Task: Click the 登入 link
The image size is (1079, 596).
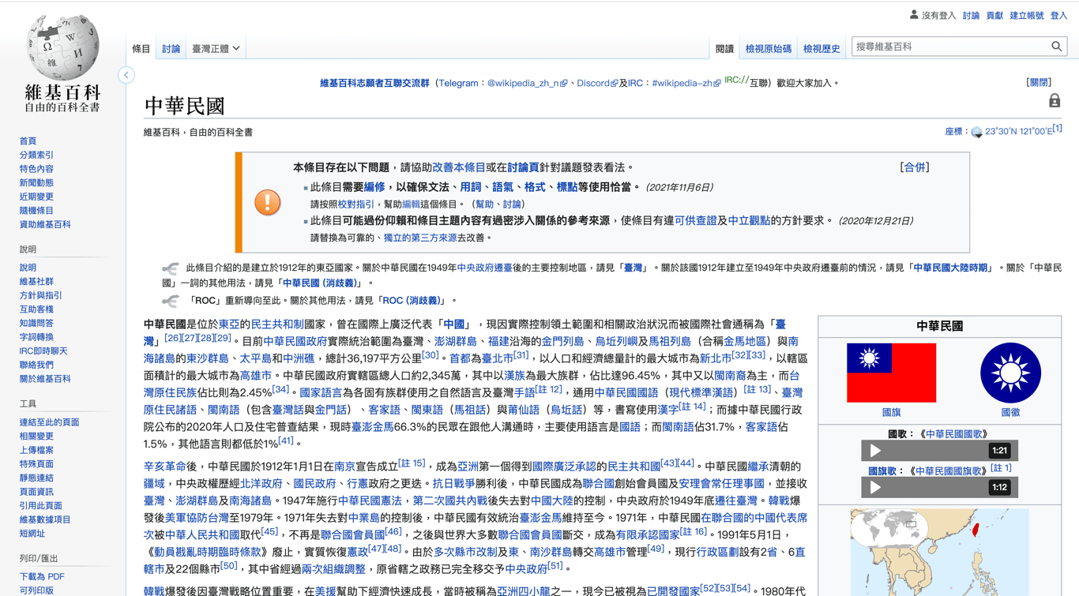Action: tap(1058, 16)
